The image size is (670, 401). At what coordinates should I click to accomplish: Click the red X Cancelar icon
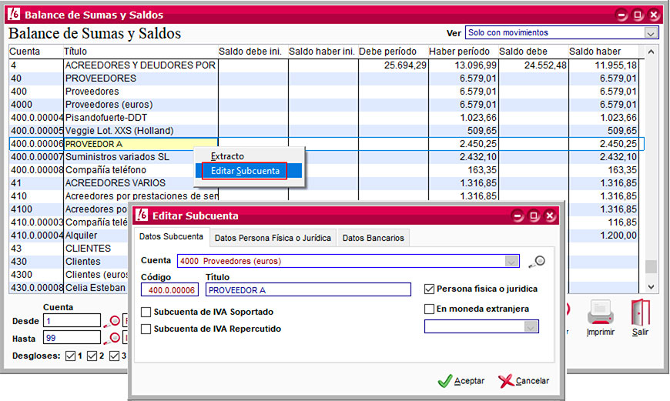tap(506, 381)
